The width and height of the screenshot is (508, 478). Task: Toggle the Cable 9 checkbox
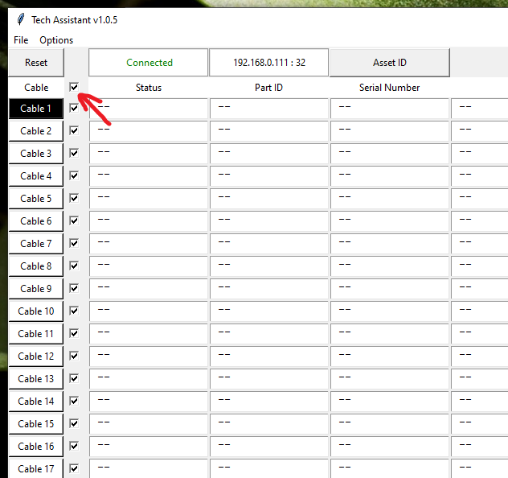(x=75, y=289)
